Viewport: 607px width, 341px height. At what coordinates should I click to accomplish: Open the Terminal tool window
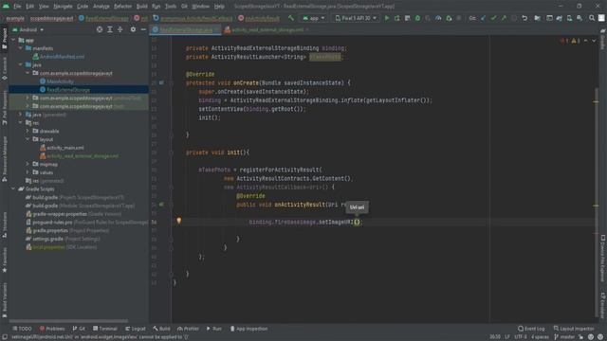click(105, 329)
